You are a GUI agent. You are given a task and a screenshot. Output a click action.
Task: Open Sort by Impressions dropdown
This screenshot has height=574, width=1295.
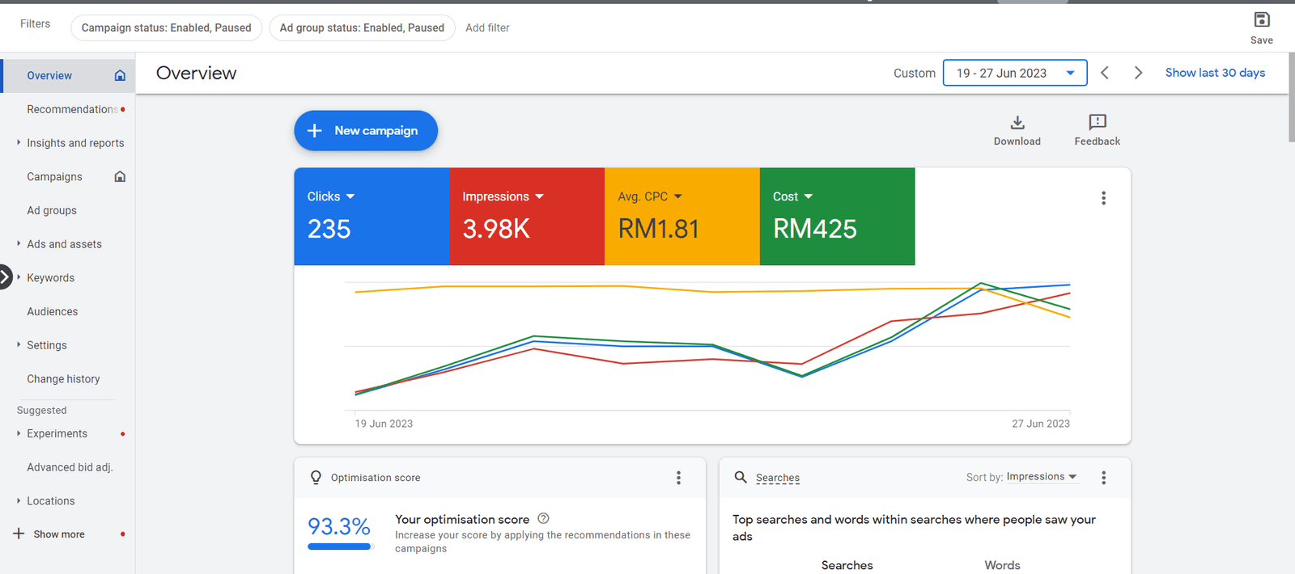tap(1042, 477)
